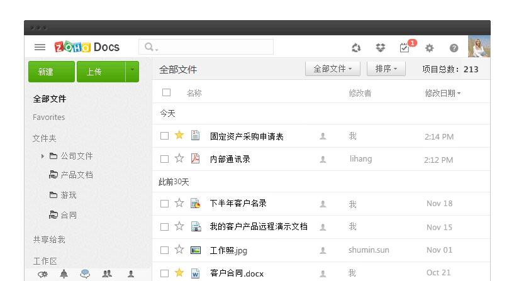Star the 内部通讯录 file
This screenshot has width=514, height=281.
179,158
